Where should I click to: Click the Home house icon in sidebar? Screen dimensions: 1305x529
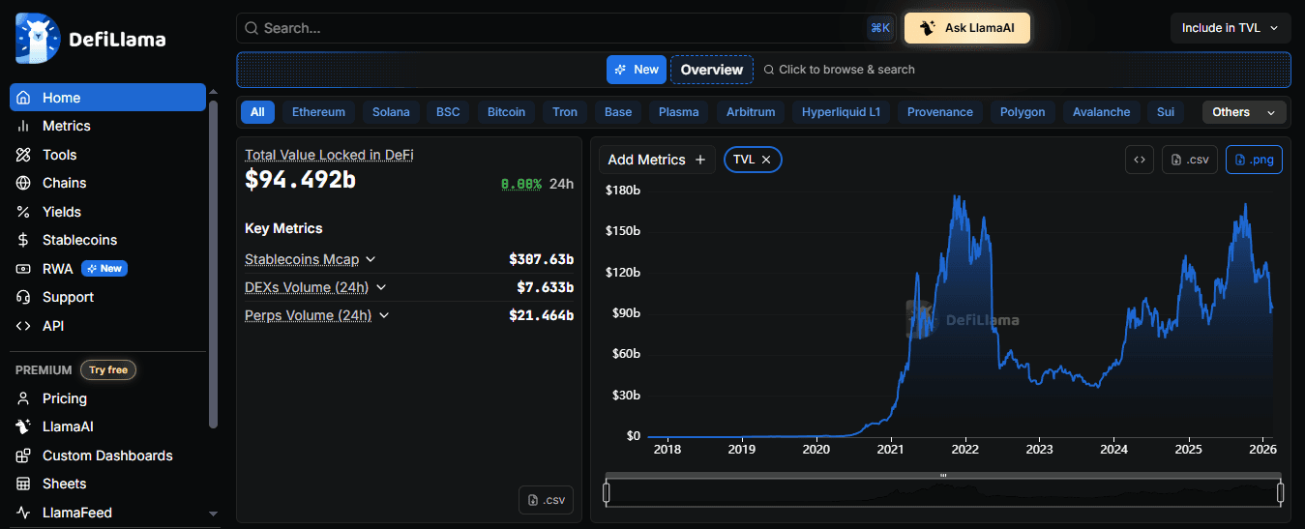point(23,98)
